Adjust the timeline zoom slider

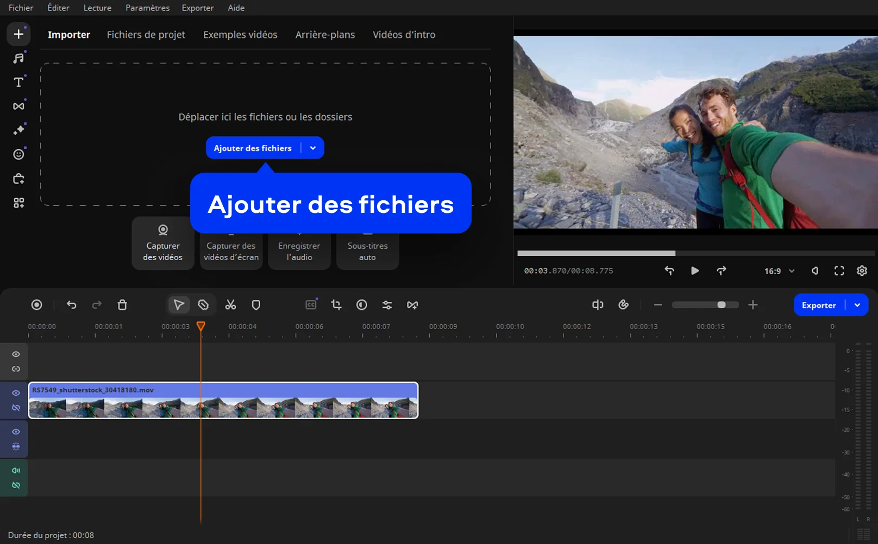721,305
